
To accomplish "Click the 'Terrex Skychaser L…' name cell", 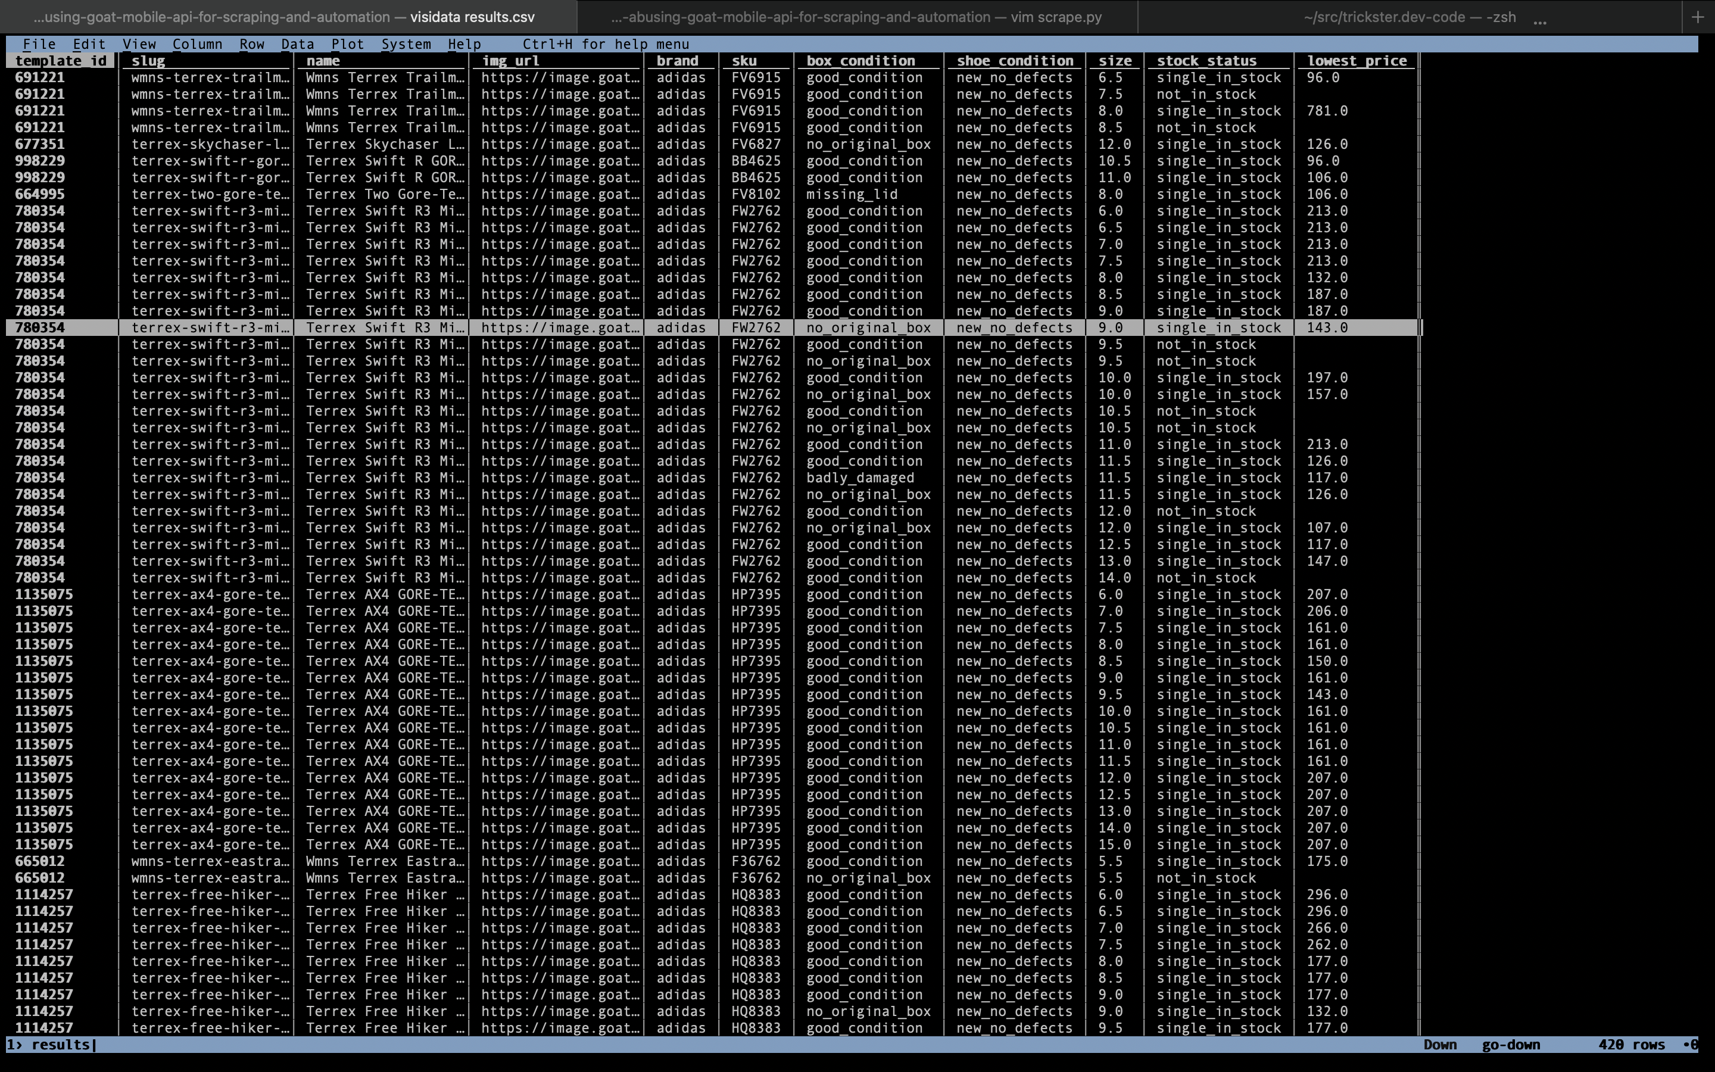I will [385, 144].
